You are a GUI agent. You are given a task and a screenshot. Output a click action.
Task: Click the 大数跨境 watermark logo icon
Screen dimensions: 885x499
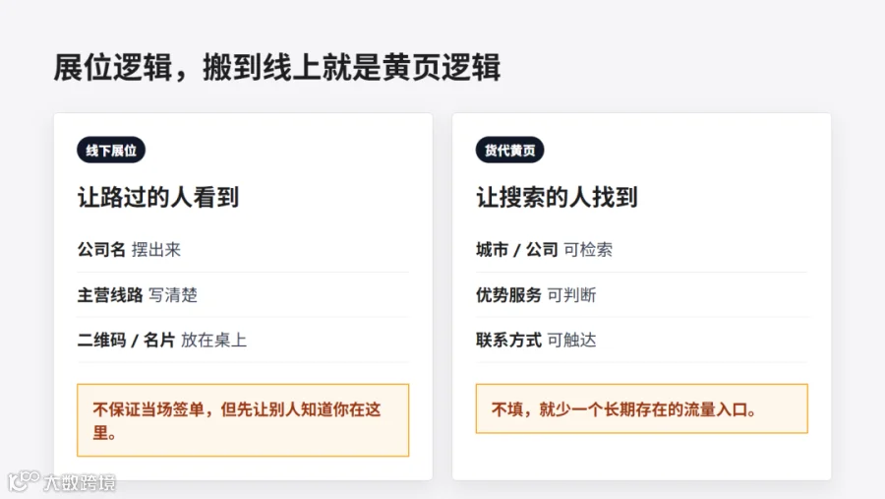24,481
